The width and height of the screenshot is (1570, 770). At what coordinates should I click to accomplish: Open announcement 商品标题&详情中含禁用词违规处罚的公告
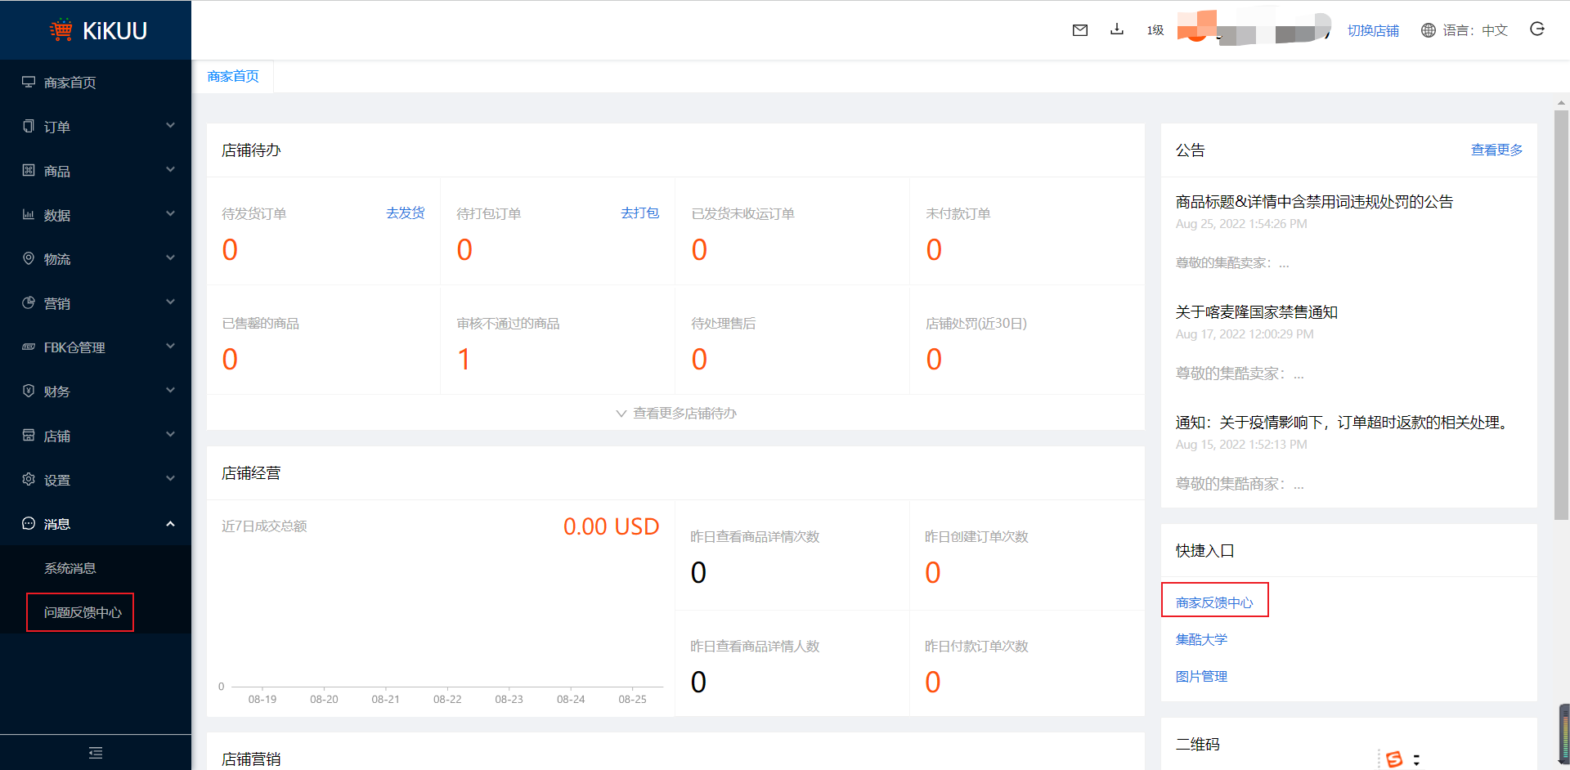[1314, 202]
